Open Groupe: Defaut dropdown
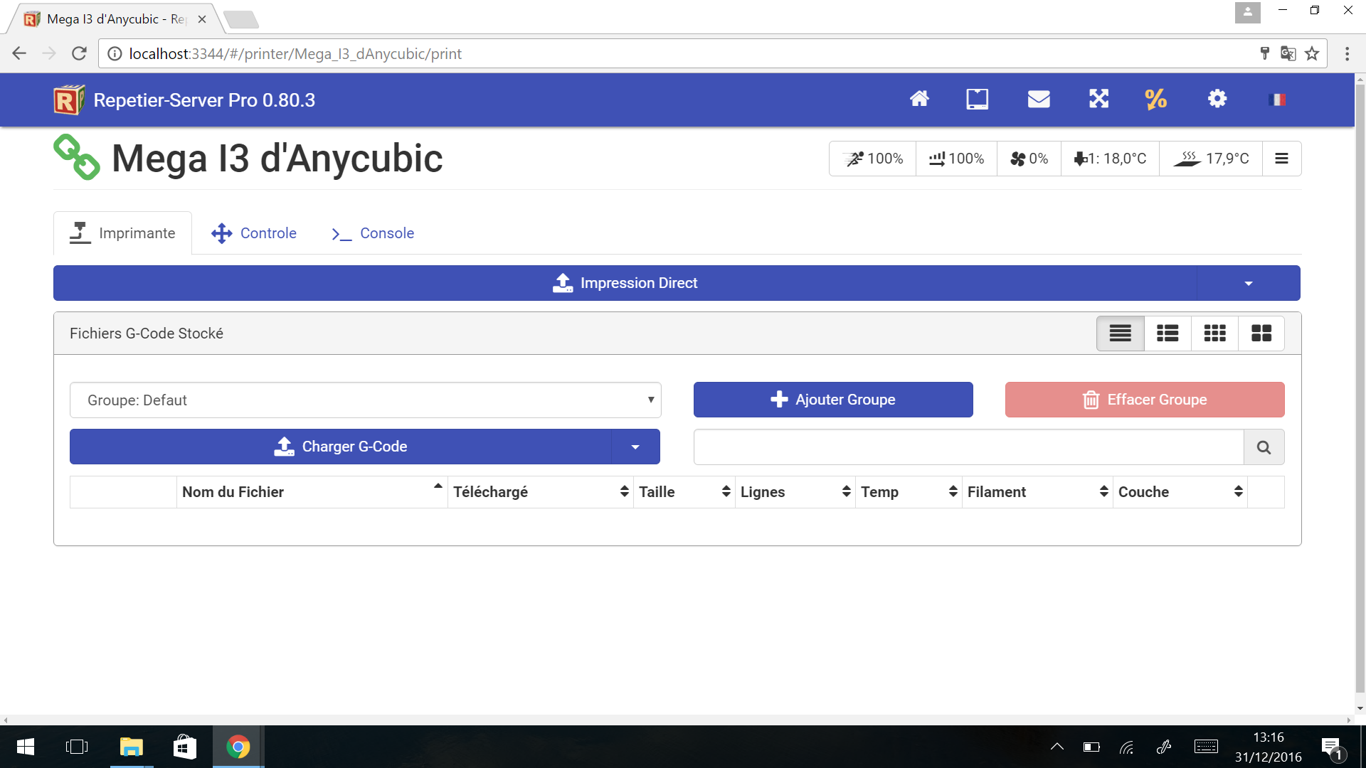 click(366, 400)
